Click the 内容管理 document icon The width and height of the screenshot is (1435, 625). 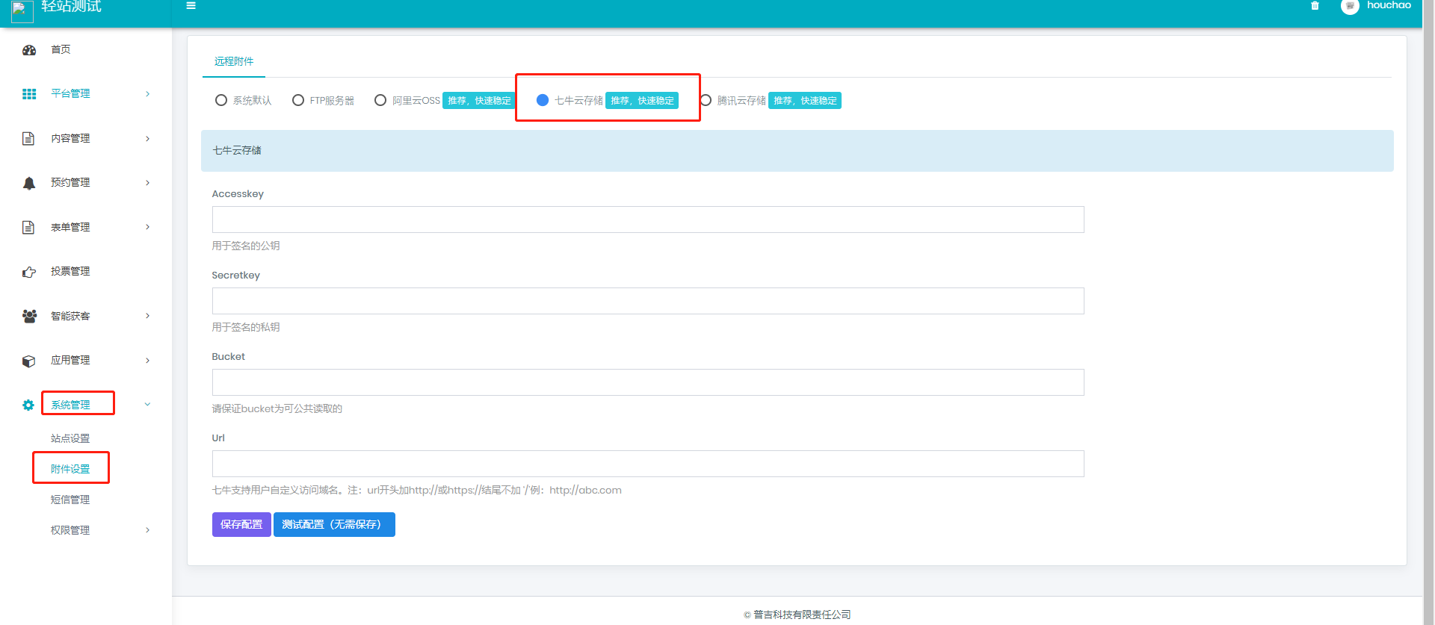pyautogui.click(x=28, y=138)
